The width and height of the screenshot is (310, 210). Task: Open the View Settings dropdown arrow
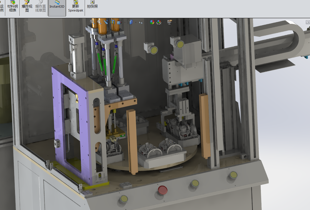coord(175,22)
